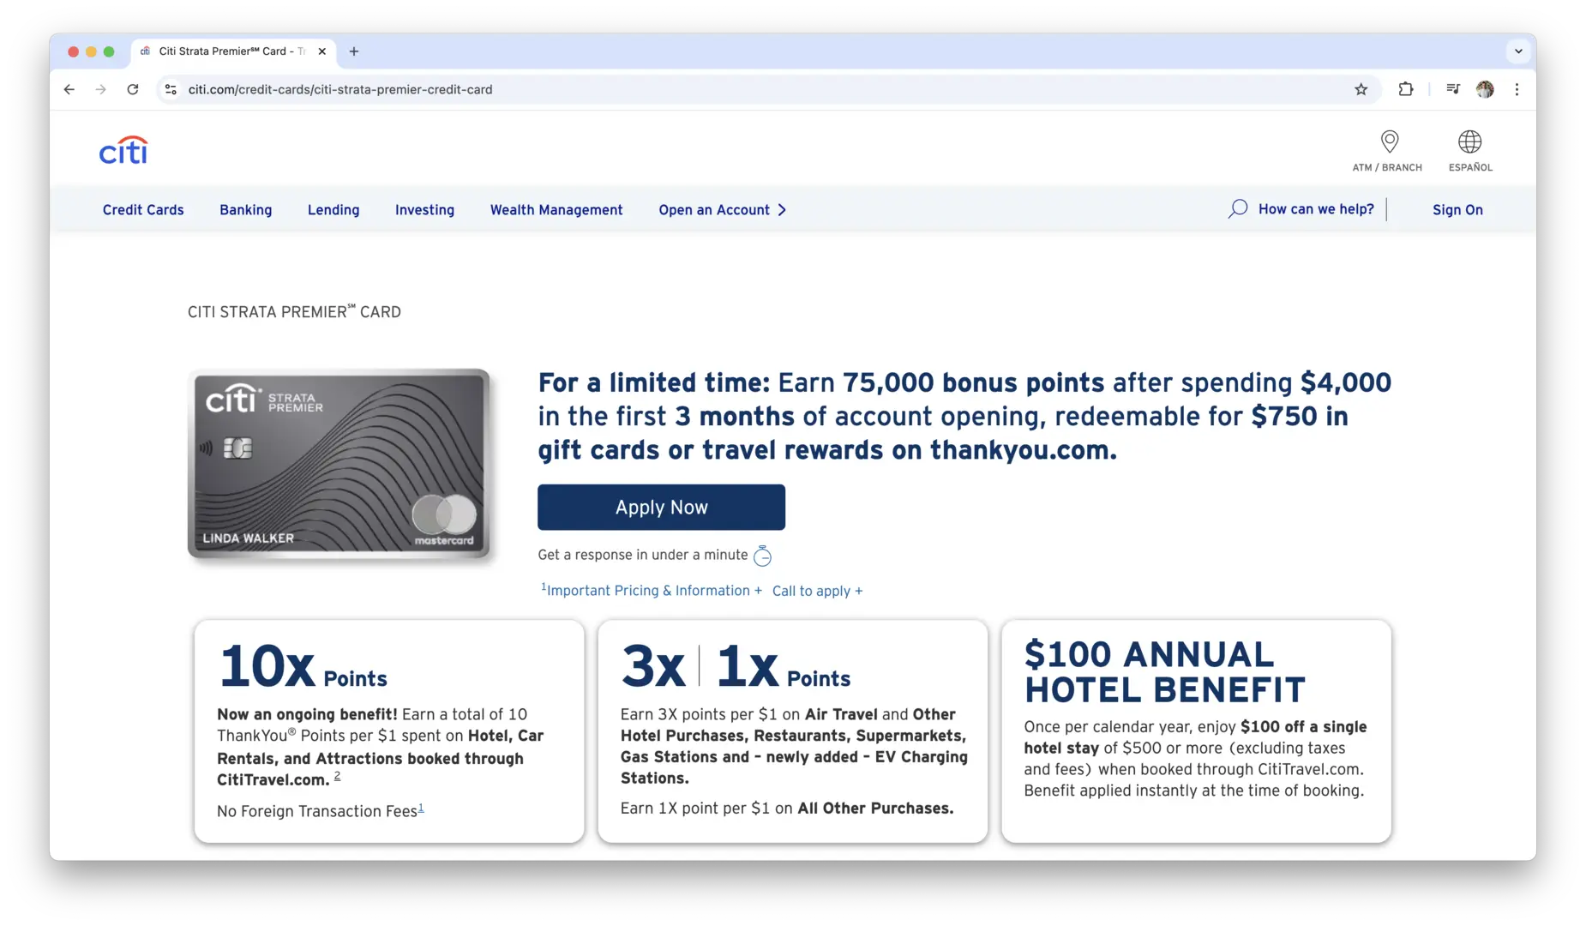Switch language with the Español globe icon
Screen dimensions: 1586x926
[1469, 141]
